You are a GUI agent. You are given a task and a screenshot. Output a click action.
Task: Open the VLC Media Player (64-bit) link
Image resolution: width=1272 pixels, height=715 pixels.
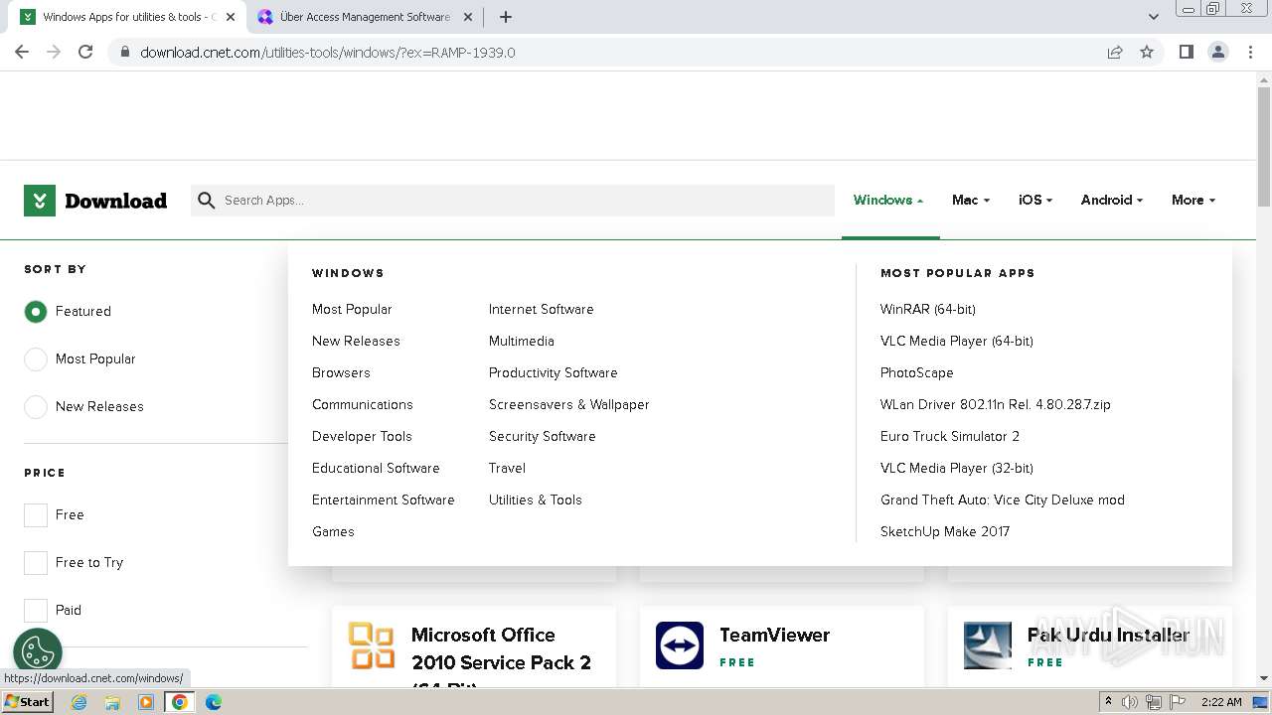957,341
